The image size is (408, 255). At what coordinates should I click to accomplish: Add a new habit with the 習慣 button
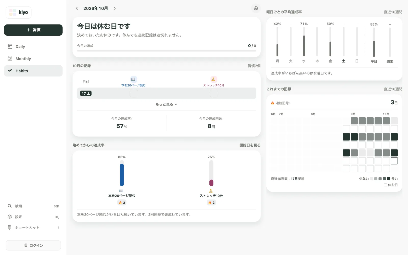(33, 30)
